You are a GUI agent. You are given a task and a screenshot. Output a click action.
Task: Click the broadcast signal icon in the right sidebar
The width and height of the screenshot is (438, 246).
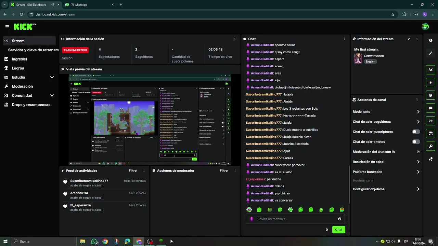430,121
